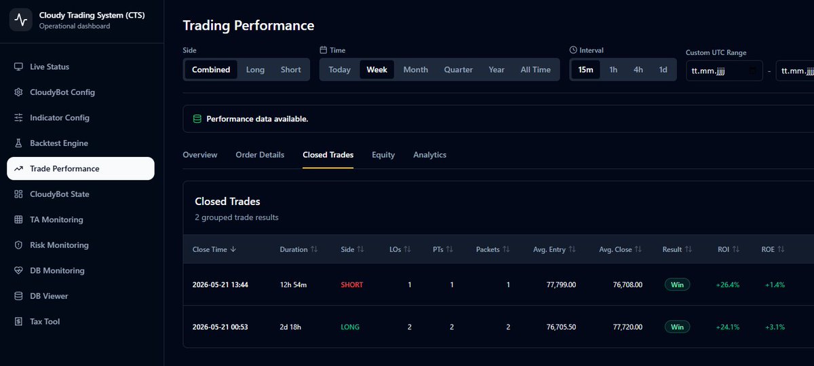Click the Tax Tool receipt icon

click(x=18, y=321)
